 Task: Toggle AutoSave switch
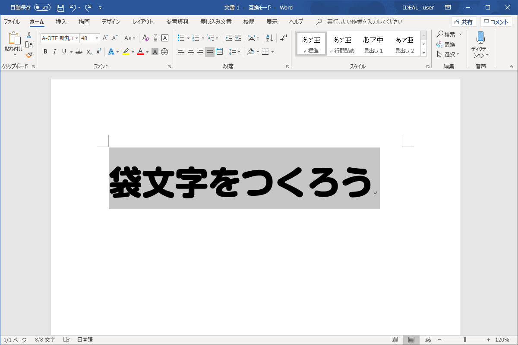tap(42, 8)
